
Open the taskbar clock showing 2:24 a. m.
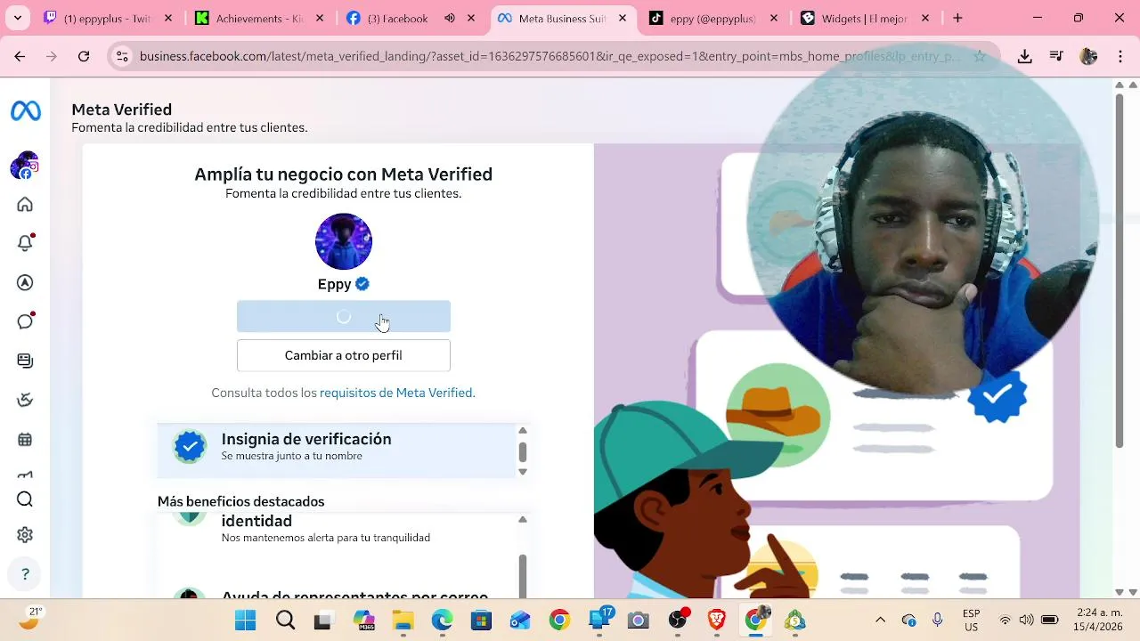(1097, 620)
